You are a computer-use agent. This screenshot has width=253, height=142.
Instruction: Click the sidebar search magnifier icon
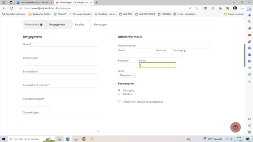[x=249, y=21]
